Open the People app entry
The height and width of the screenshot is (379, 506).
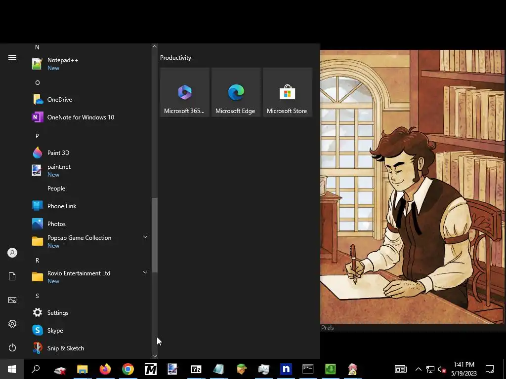[90, 188]
